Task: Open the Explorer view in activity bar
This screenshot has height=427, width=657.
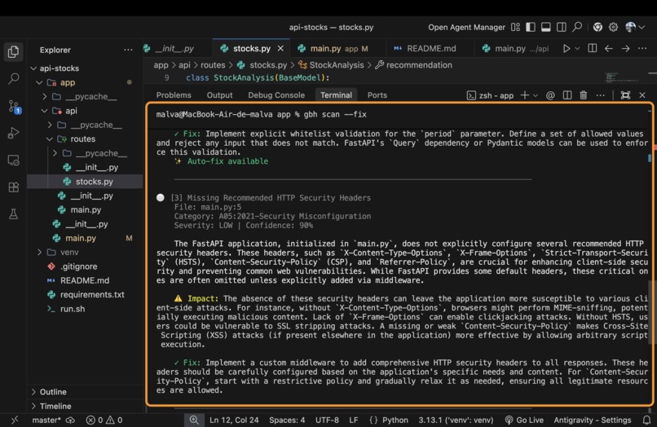Action: pos(13,52)
